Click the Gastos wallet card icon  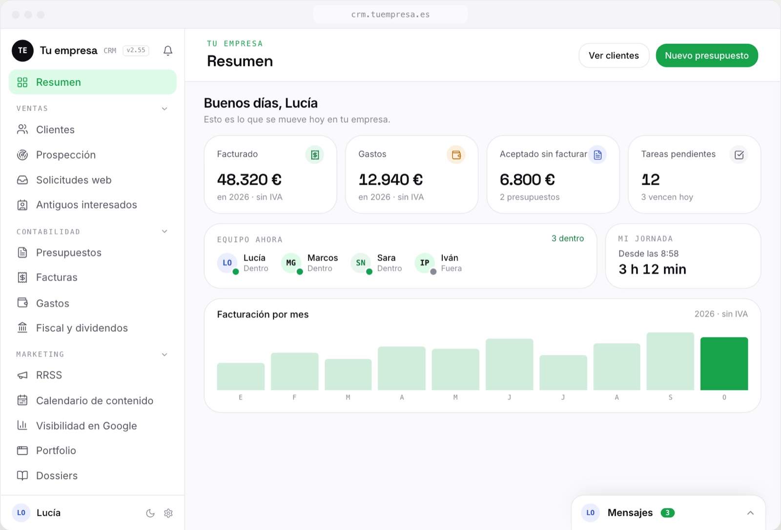[x=456, y=155]
